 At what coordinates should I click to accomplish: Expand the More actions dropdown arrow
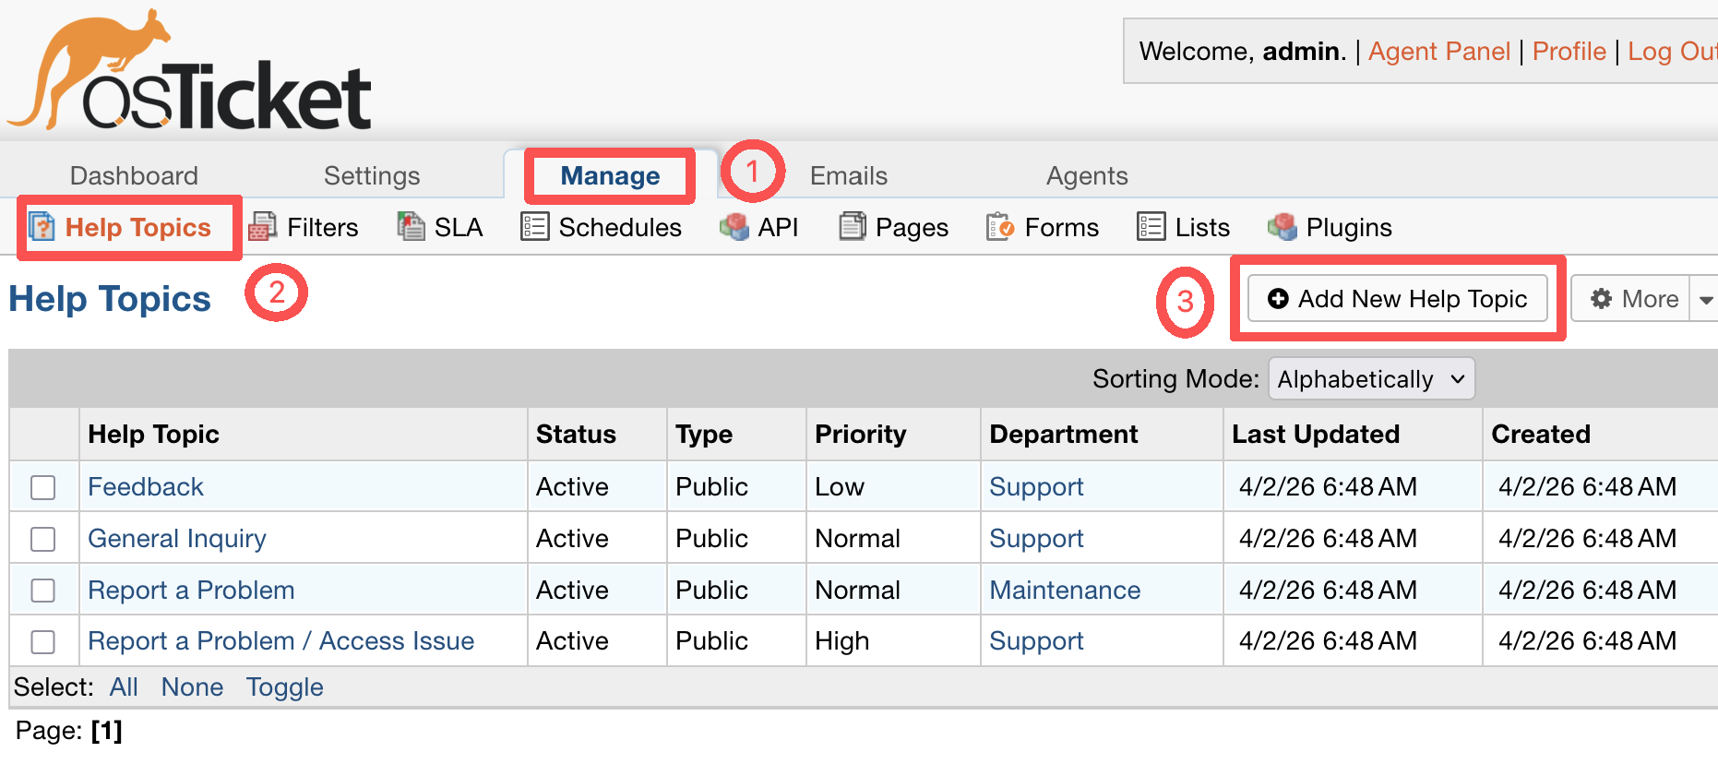click(x=1705, y=300)
